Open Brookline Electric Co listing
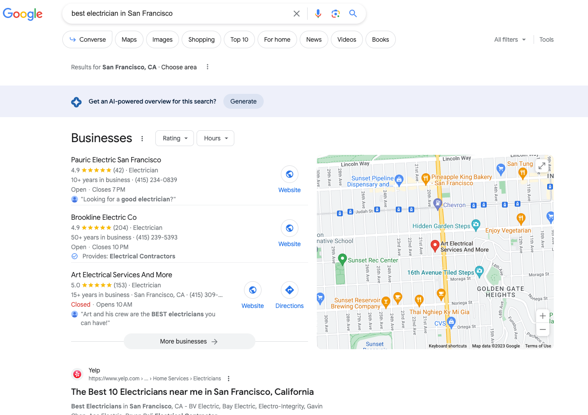Viewport: 588px width, 415px height. (x=104, y=218)
